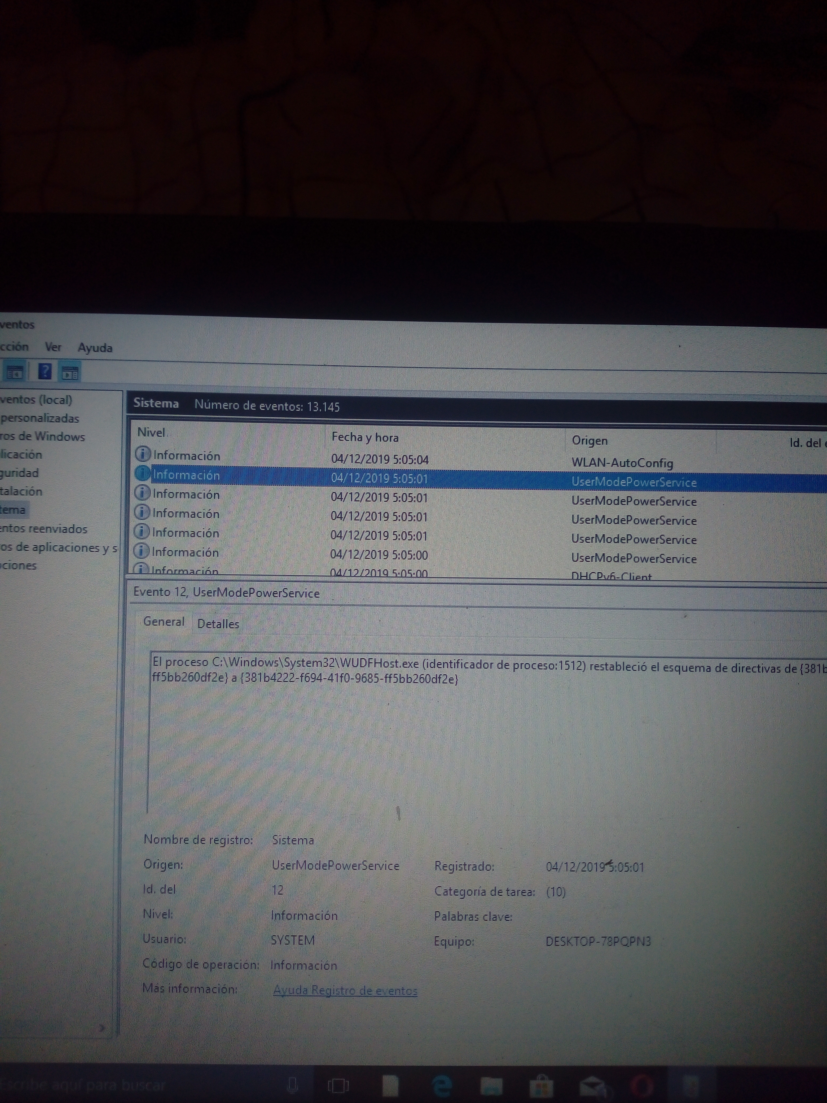Open File Explorer from the taskbar

(491, 1086)
